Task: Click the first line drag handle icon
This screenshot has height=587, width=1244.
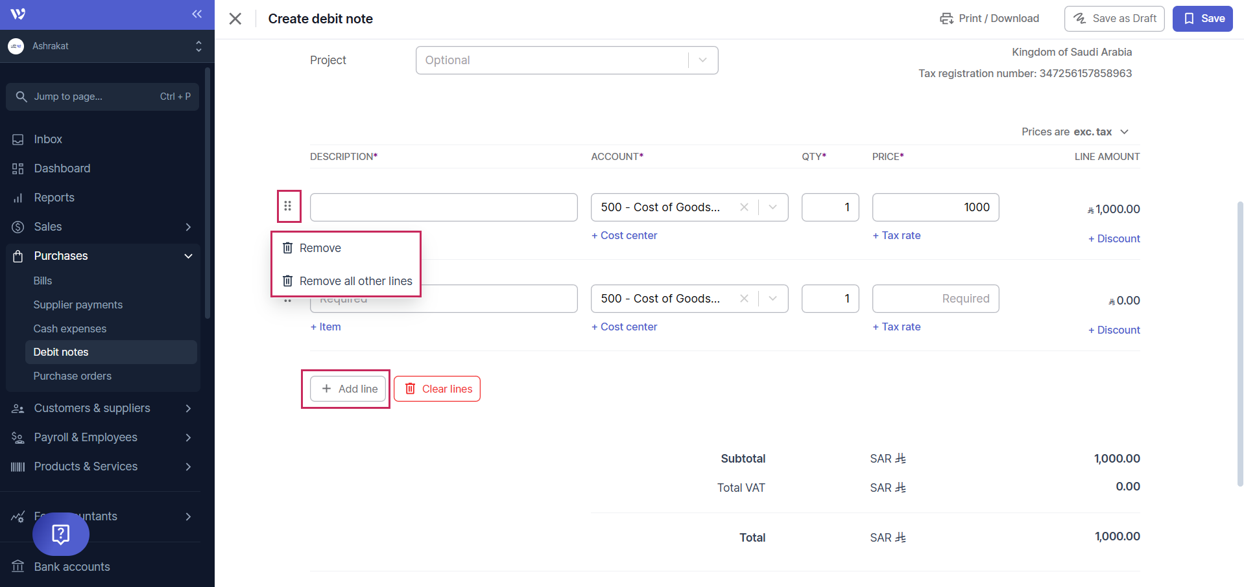Action: (x=288, y=206)
